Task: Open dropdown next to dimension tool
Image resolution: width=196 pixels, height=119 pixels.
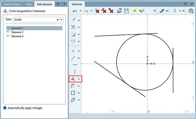Action: point(79,41)
